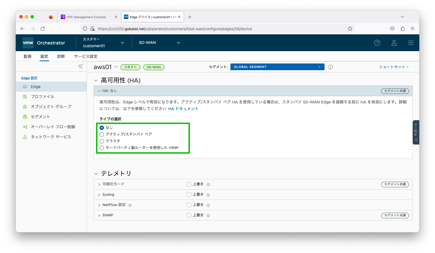Open the aws01 edge selector chevron
The image size is (435, 253).
116,67
